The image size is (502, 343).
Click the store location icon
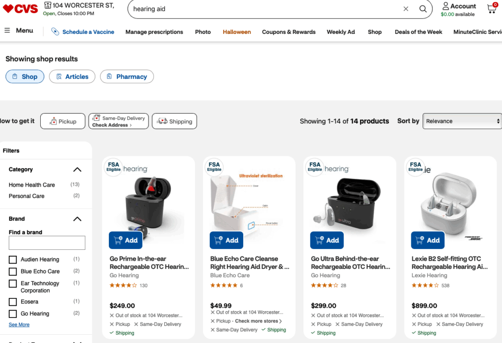[x=48, y=5]
